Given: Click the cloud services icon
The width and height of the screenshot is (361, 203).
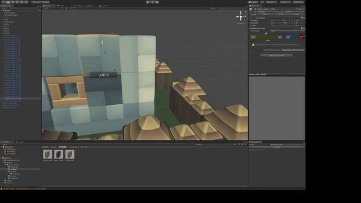Looking at the screenshot, I should [262, 2].
